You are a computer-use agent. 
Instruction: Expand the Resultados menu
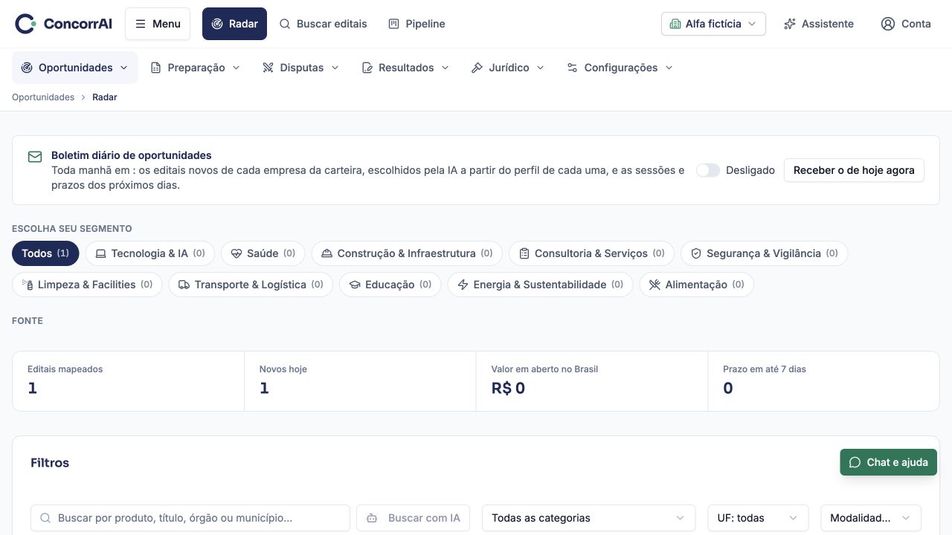[x=405, y=68]
